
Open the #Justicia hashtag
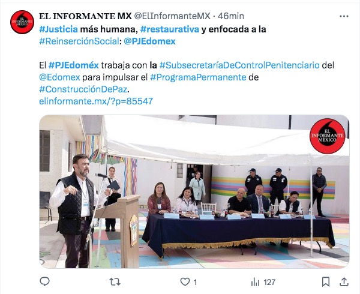coord(59,29)
